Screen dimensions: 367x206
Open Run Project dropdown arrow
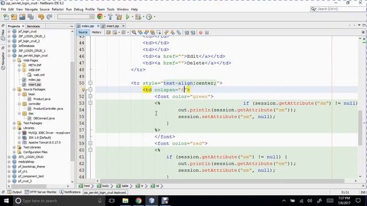click(132, 17)
